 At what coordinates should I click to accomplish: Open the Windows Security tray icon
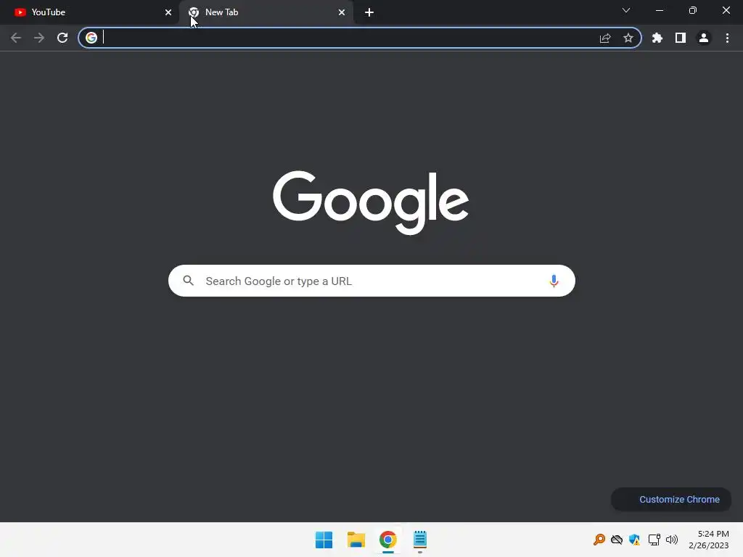coord(634,540)
